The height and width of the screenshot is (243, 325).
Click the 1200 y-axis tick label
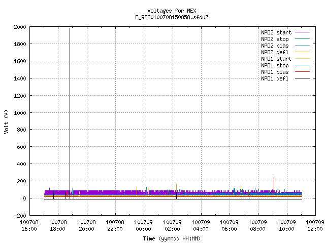point(20,96)
